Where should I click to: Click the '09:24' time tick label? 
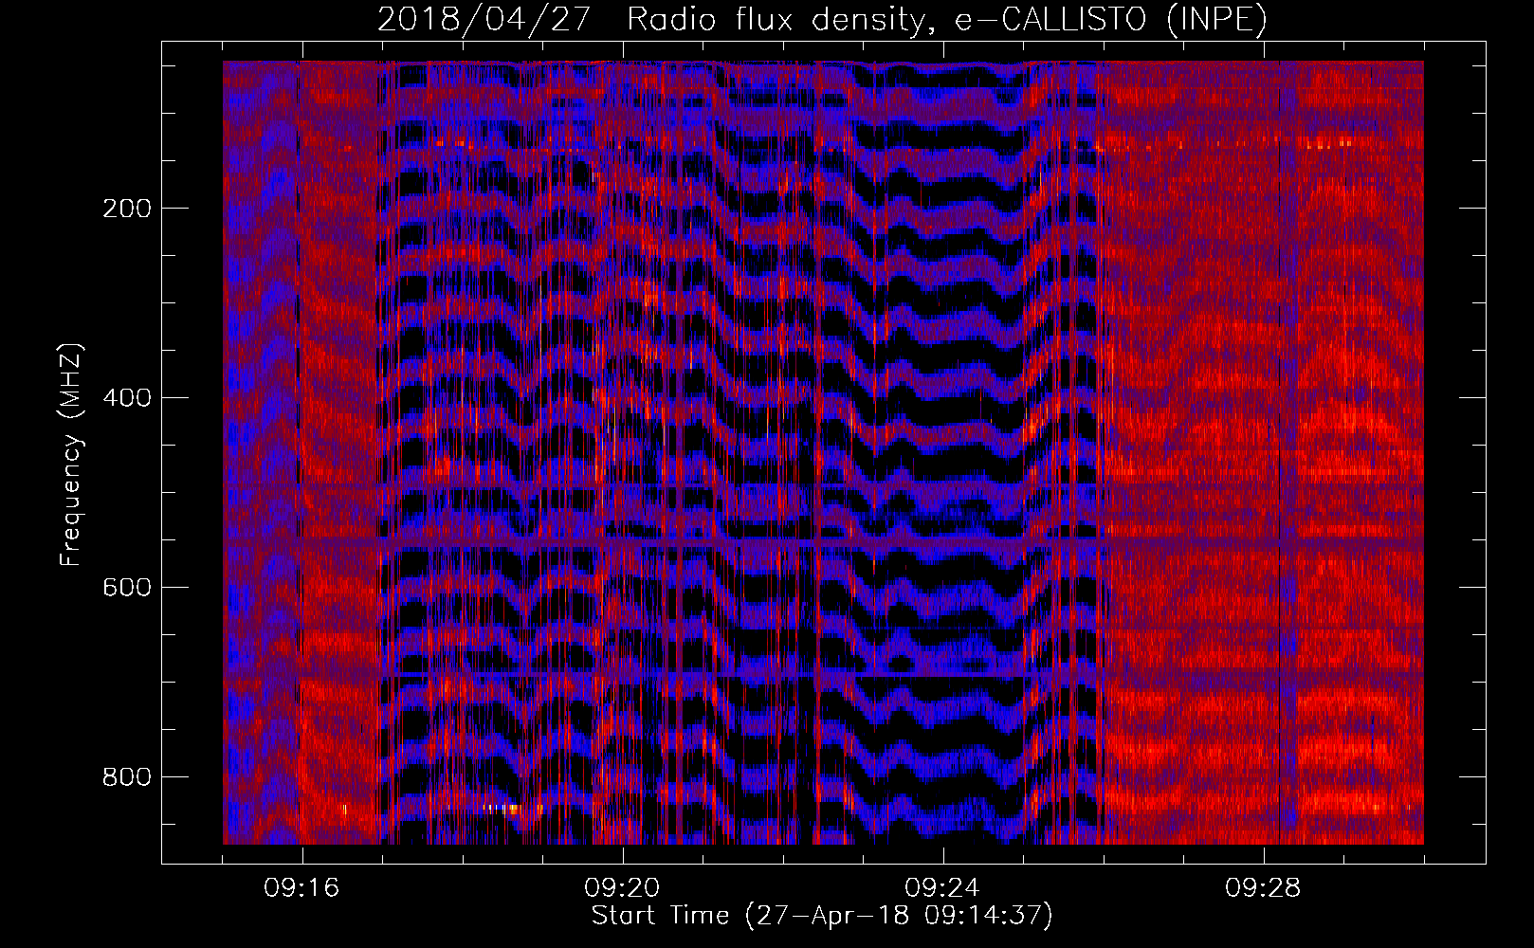[x=942, y=888]
